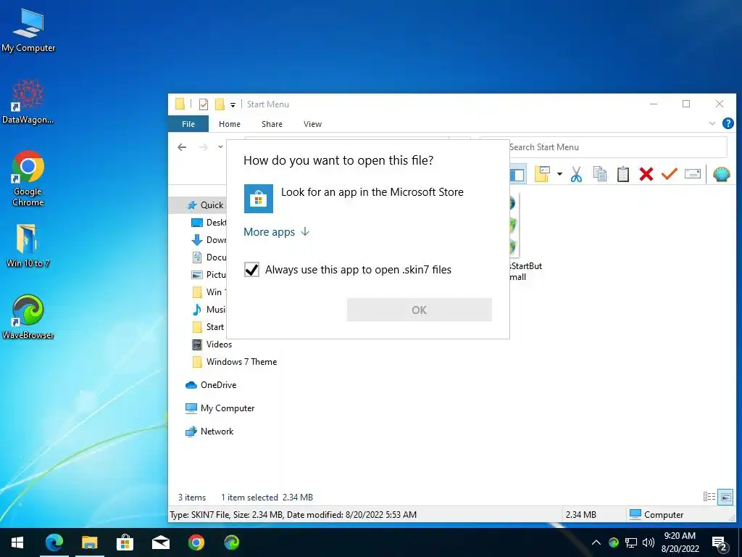Select OneDrive in the navigation pane
The height and width of the screenshot is (557, 742).
pos(211,385)
